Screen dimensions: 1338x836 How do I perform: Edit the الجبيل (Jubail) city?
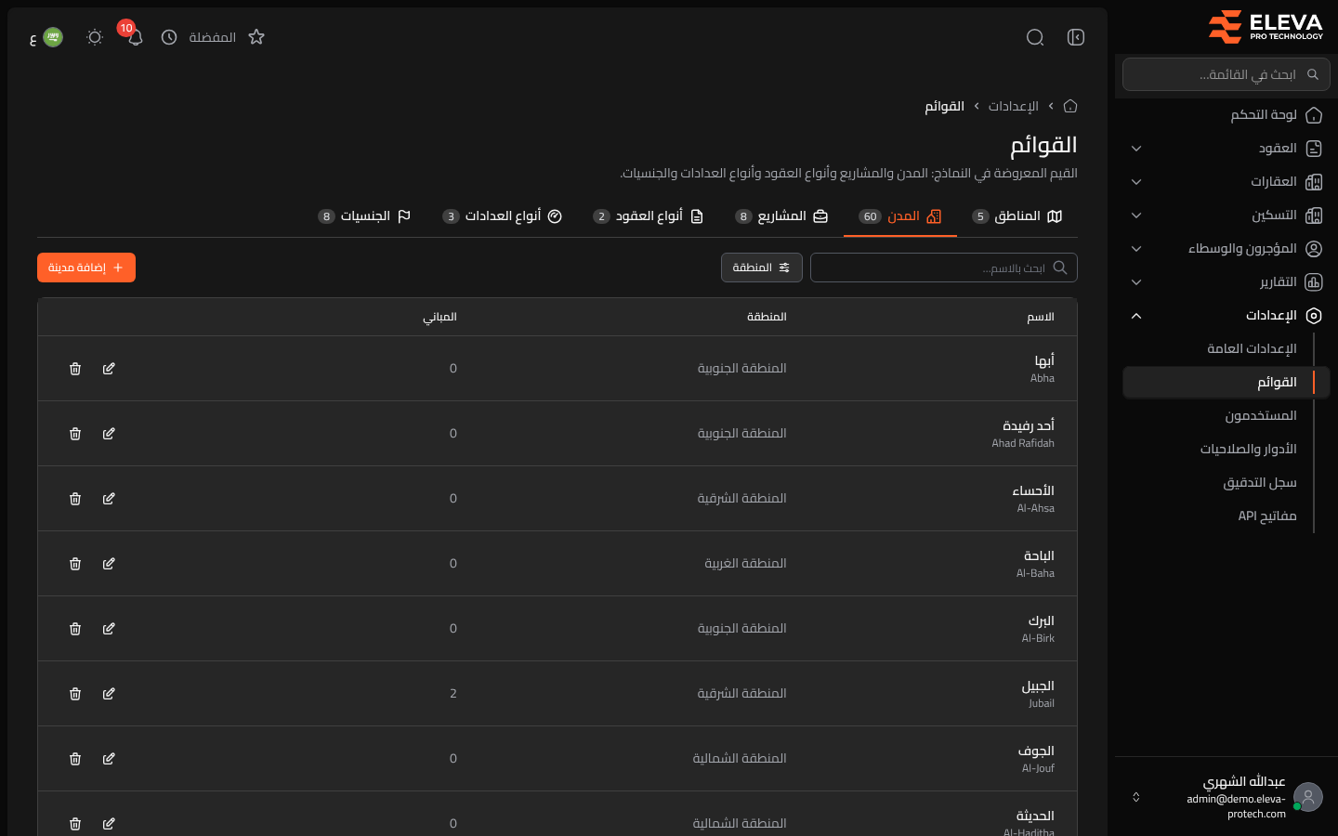point(109,694)
